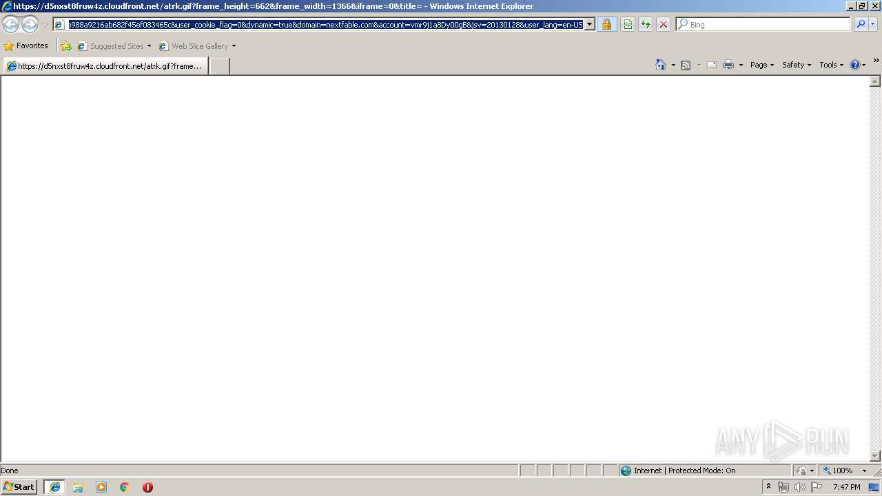Screen dimensions: 882x496
Task: Show more command bar items chevron
Action: tap(876, 61)
